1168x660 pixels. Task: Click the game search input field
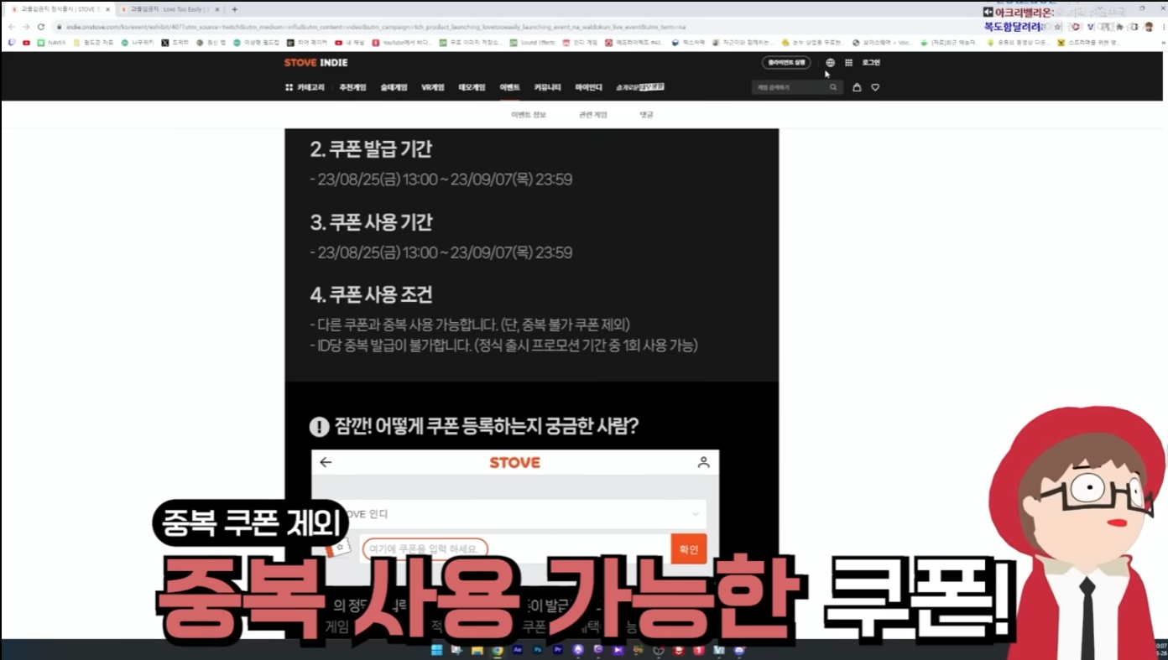pos(789,87)
